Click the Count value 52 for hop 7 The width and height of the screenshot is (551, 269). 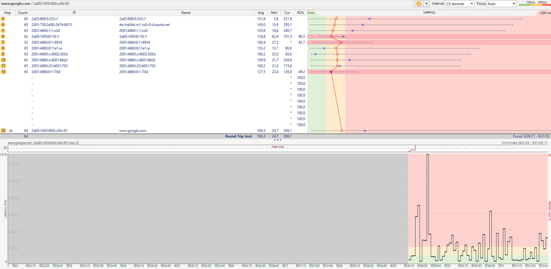coord(26,42)
